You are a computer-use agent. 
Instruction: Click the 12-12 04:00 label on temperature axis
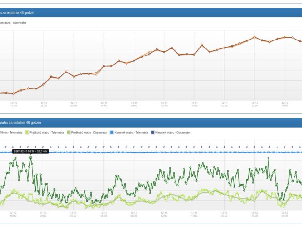click(x=285, y=104)
